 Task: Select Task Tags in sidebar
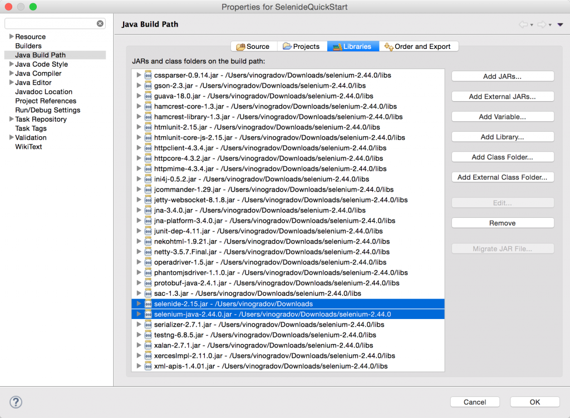[31, 128]
